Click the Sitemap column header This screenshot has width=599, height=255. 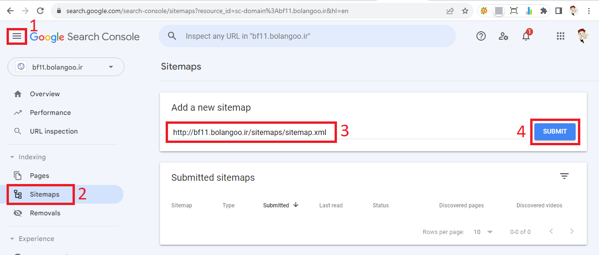point(182,205)
